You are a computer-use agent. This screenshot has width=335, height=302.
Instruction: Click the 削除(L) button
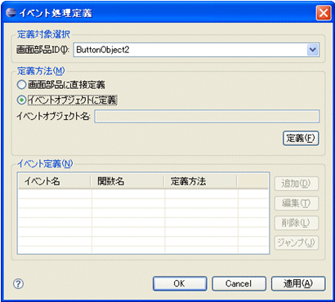tap(296, 223)
